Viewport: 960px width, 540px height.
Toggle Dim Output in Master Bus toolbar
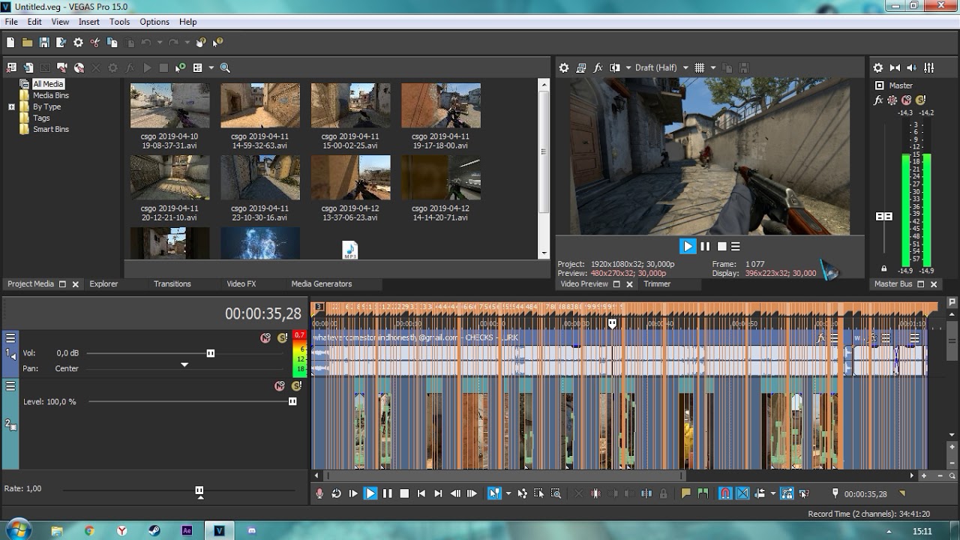[x=912, y=67]
